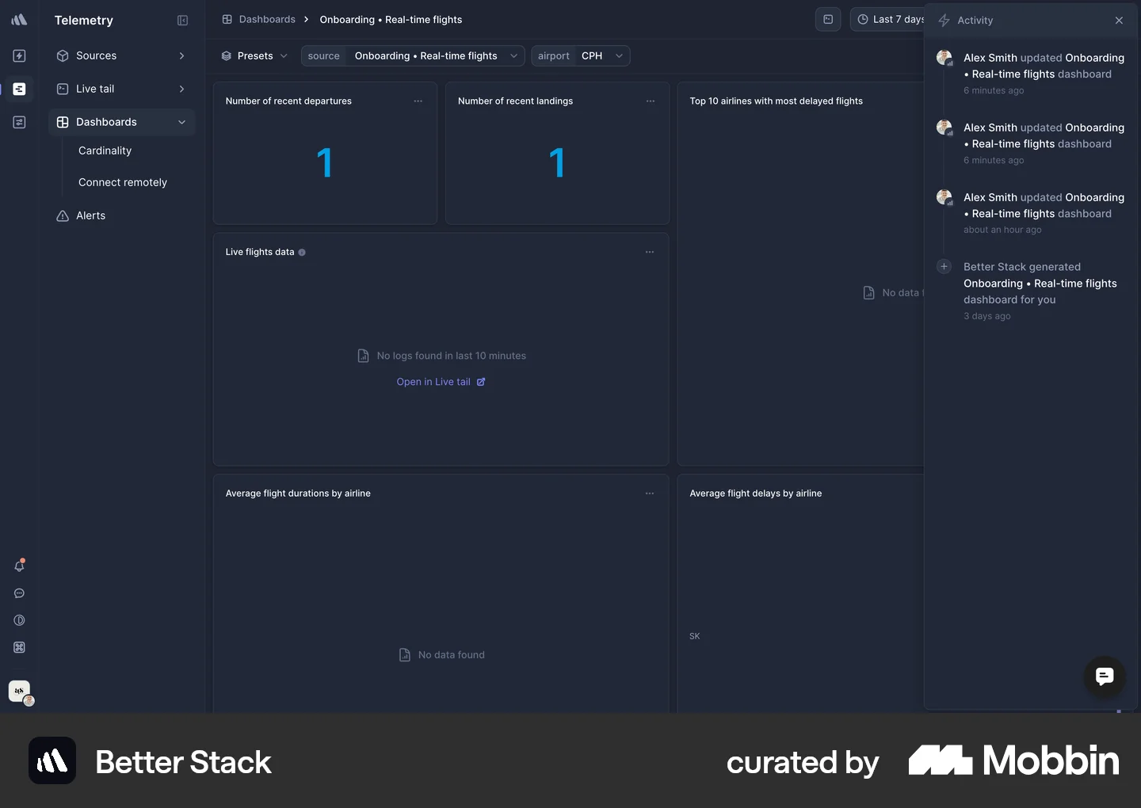Viewport: 1141px width, 808px height.
Task: Click Open in Live tail link
Action: (x=441, y=382)
